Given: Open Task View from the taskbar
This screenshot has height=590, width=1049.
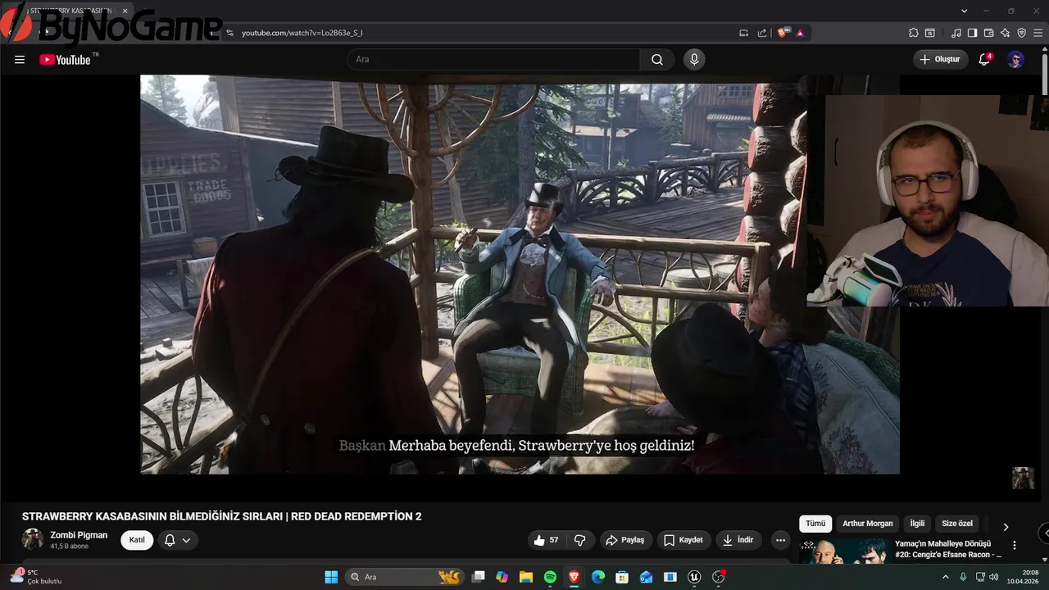Looking at the screenshot, I should 479,577.
